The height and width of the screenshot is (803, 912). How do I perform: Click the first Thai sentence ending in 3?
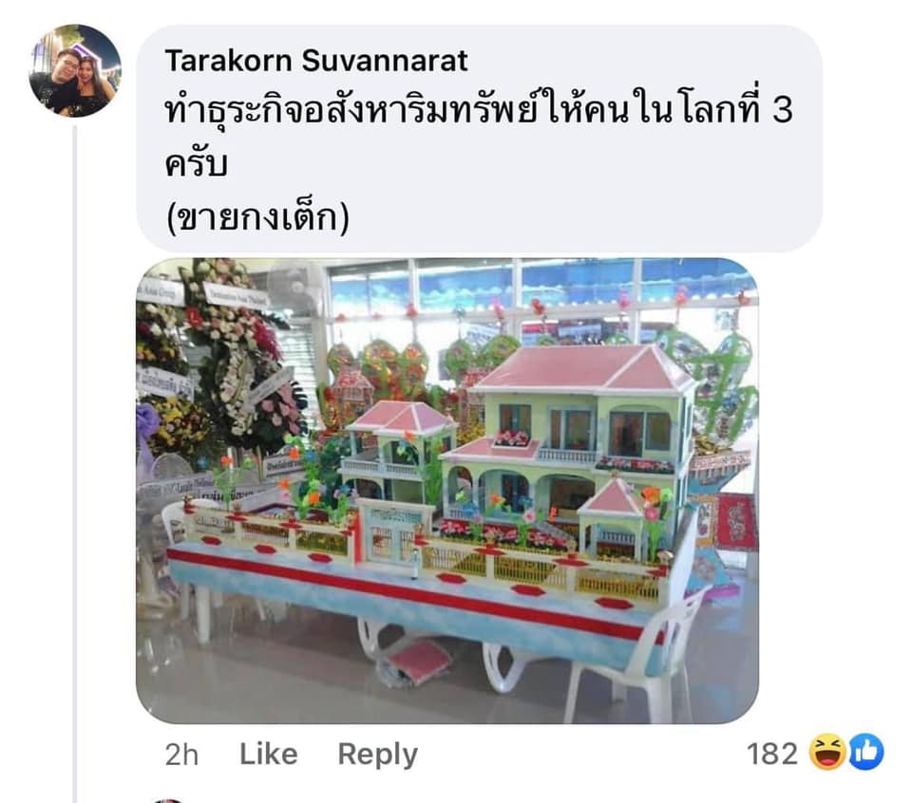(x=479, y=108)
